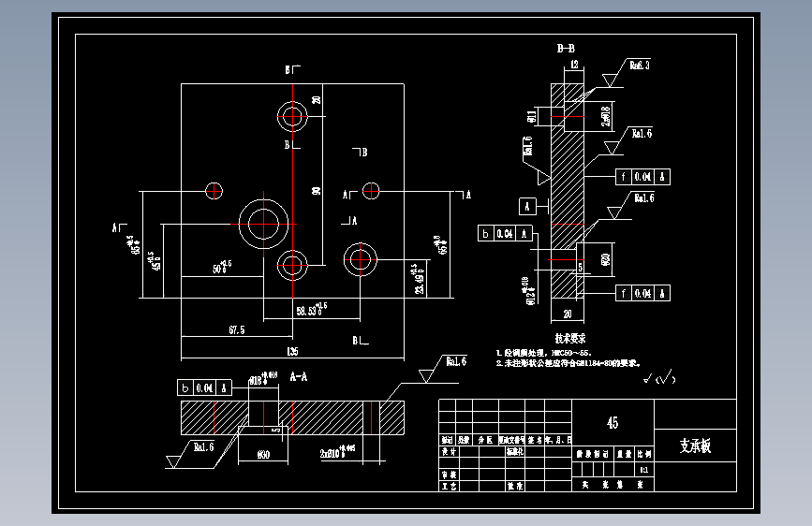Click the top hole on the red centerline

(292, 116)
